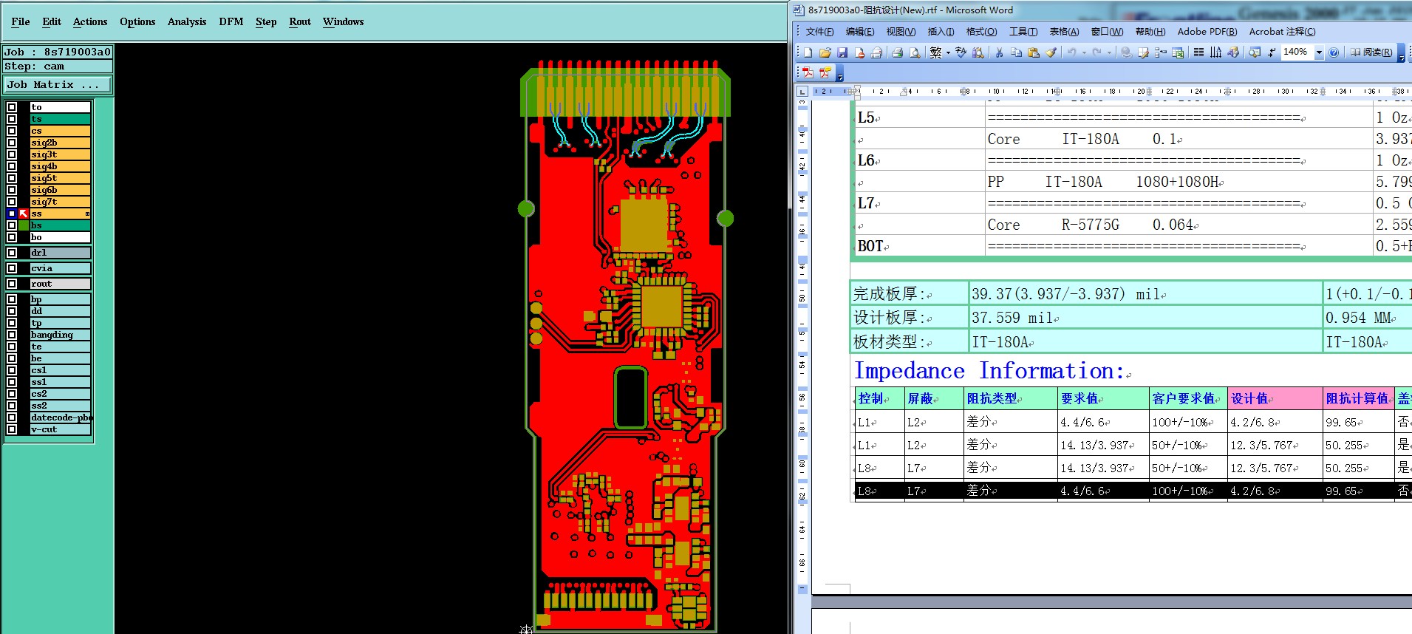Cut selection using the scissors icon

pyautogui.click(x=999, y=52)
